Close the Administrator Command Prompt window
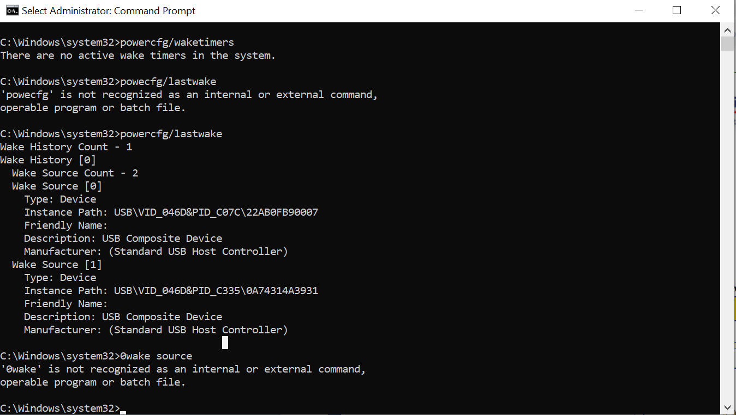The height and width of the screenshot is (415, 736). click(715, 10)
